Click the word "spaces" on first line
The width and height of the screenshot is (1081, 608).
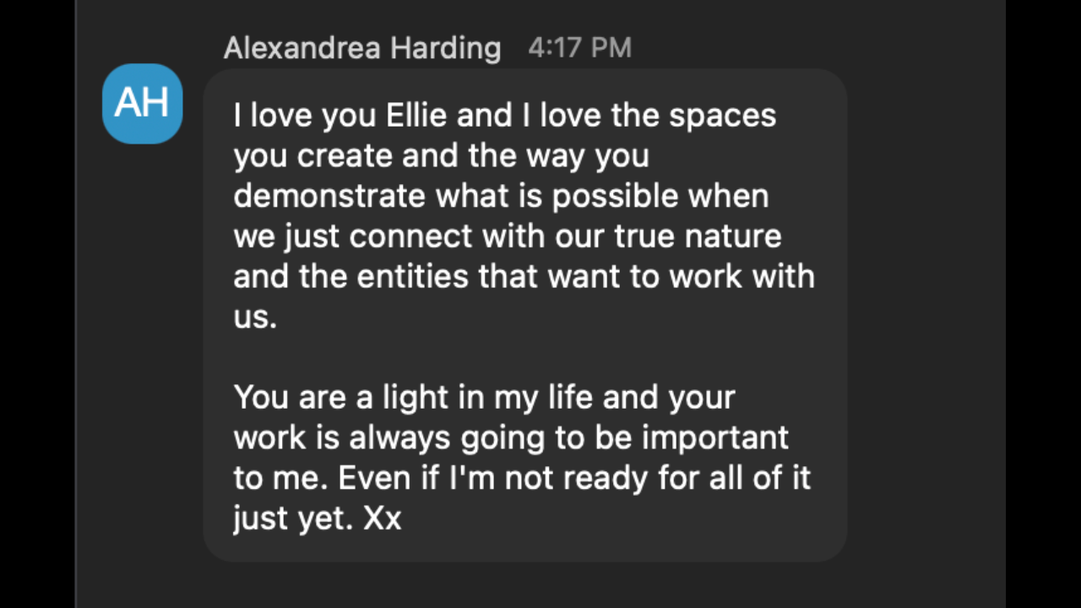click(x=722, y=116)
